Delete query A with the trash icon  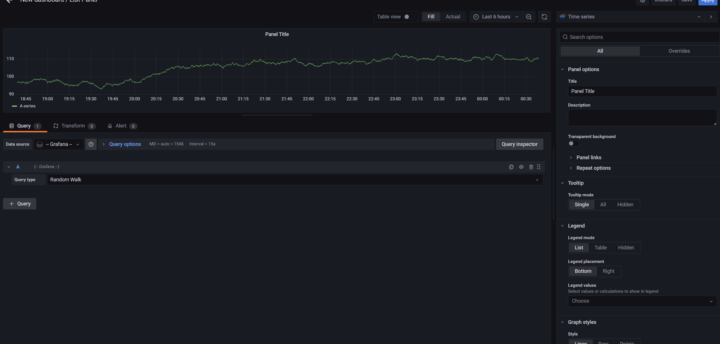(x=531, y=167)
